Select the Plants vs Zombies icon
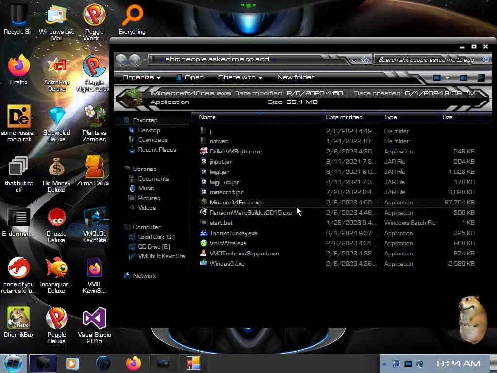 (94, 124)
